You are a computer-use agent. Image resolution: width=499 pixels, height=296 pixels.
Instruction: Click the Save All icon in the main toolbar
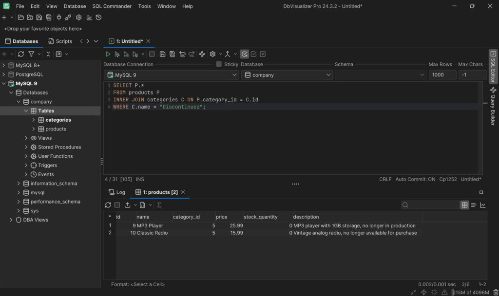point(49,18)
